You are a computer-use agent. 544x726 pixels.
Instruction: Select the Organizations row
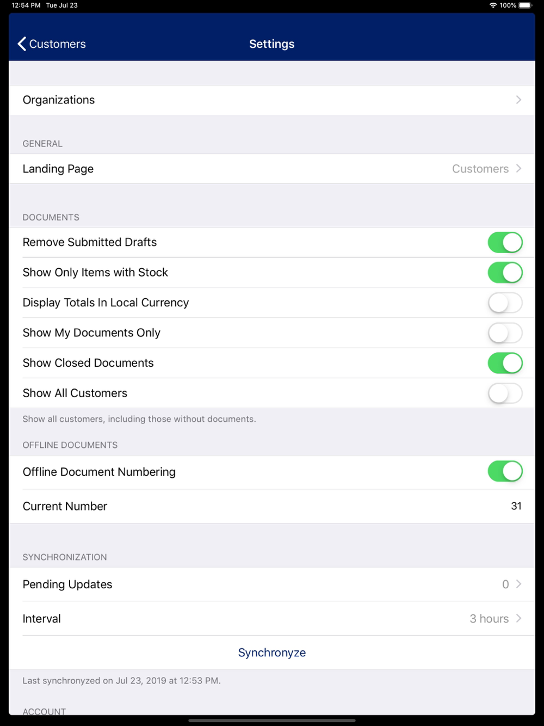pos(272,100)
